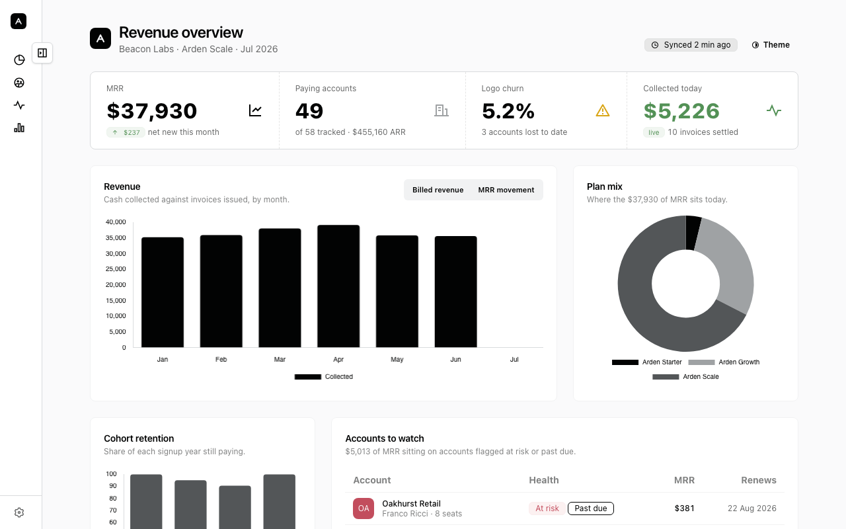Sort by the Account column header
This screenshot has height=529, width=846.
(372, 480)
